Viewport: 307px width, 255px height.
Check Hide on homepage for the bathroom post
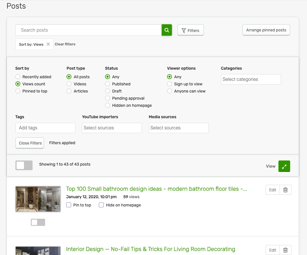[x=101, y=205]
